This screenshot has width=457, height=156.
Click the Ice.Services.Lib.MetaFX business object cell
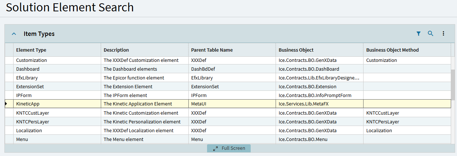coord(303,104)
